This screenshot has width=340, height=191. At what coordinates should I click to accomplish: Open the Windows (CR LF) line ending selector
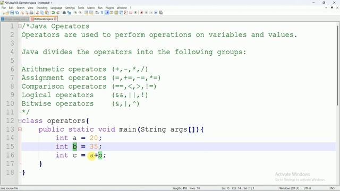coord(289,188)
